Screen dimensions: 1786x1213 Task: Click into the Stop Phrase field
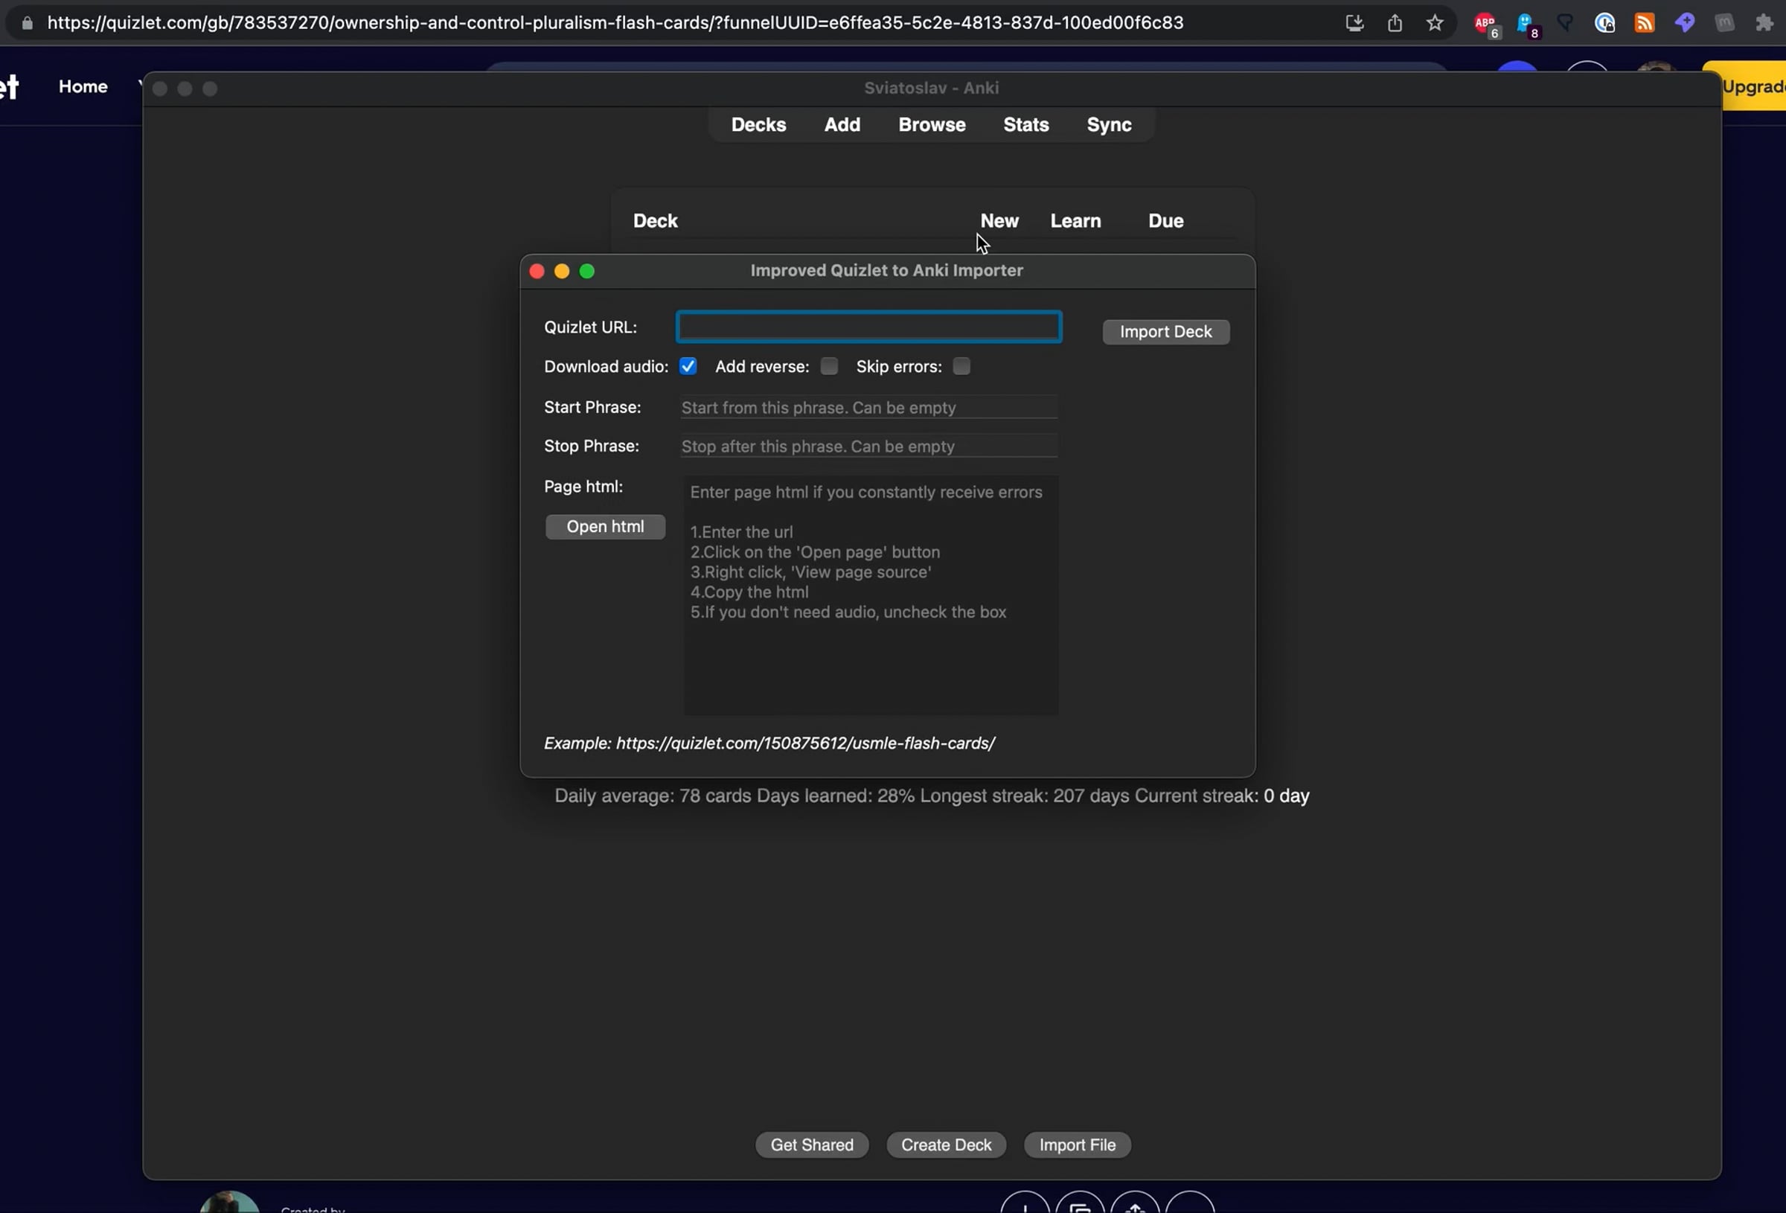[869, 447]
